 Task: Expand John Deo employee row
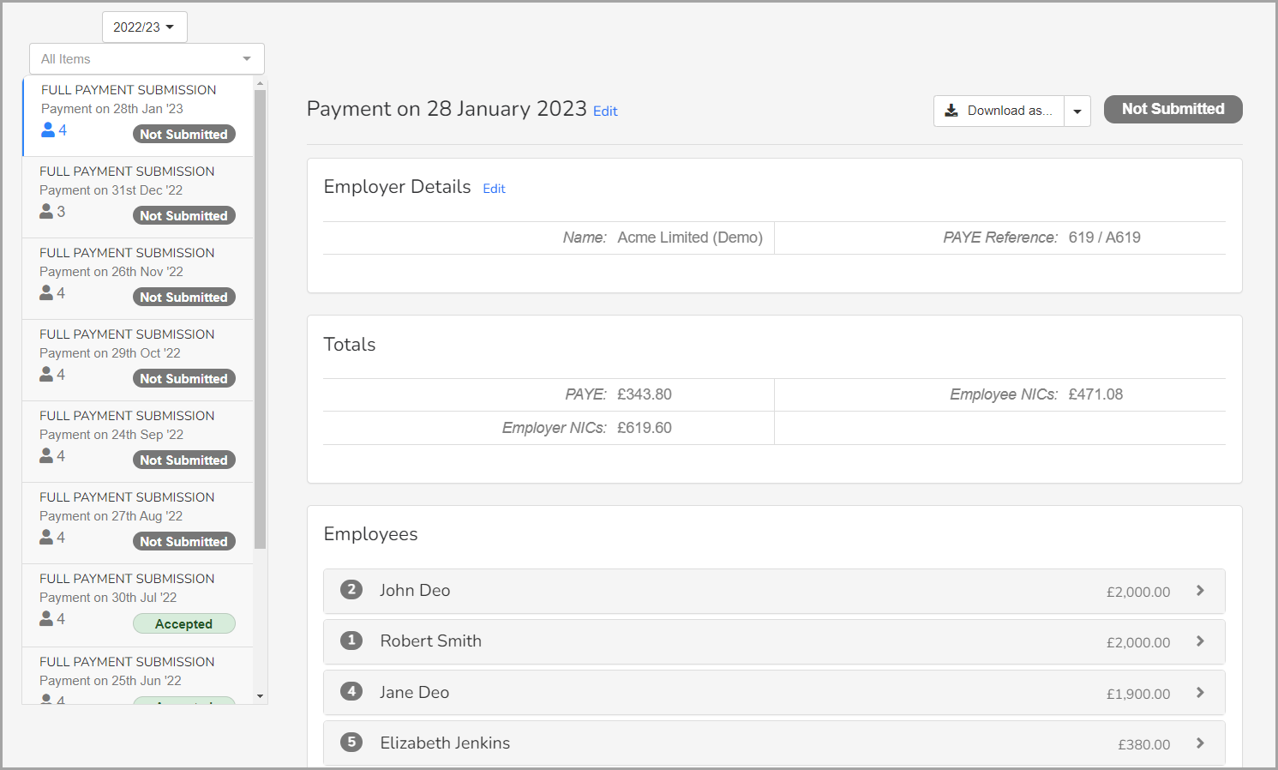pos(774,591)
